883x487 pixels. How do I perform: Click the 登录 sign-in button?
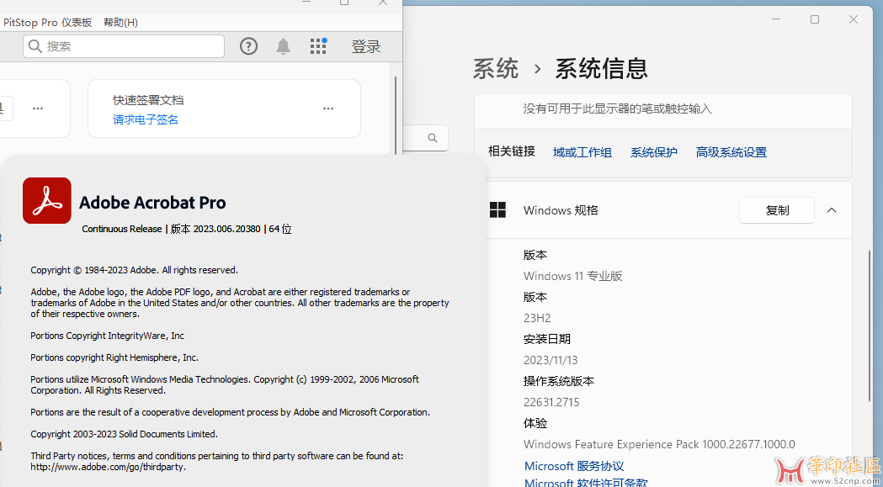pos(366,46)
